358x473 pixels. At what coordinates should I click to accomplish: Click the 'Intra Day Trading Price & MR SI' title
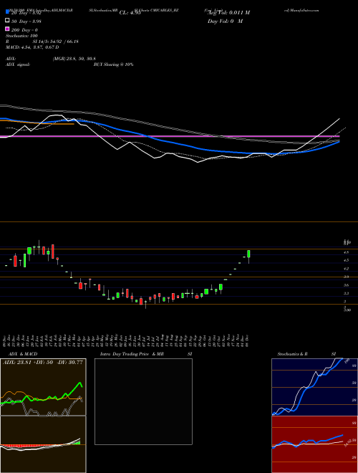[146, 354]
